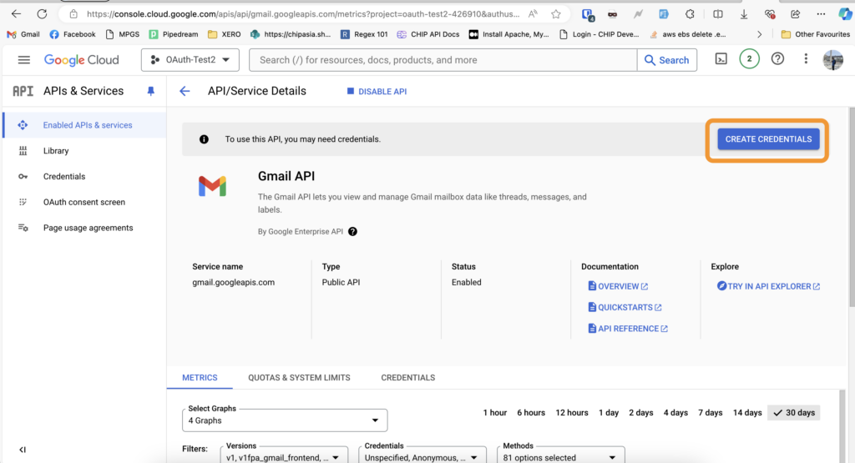Open the three-dot settings and utilities menu
Viewport: 855px width, 463px height.
pos(806,59)
